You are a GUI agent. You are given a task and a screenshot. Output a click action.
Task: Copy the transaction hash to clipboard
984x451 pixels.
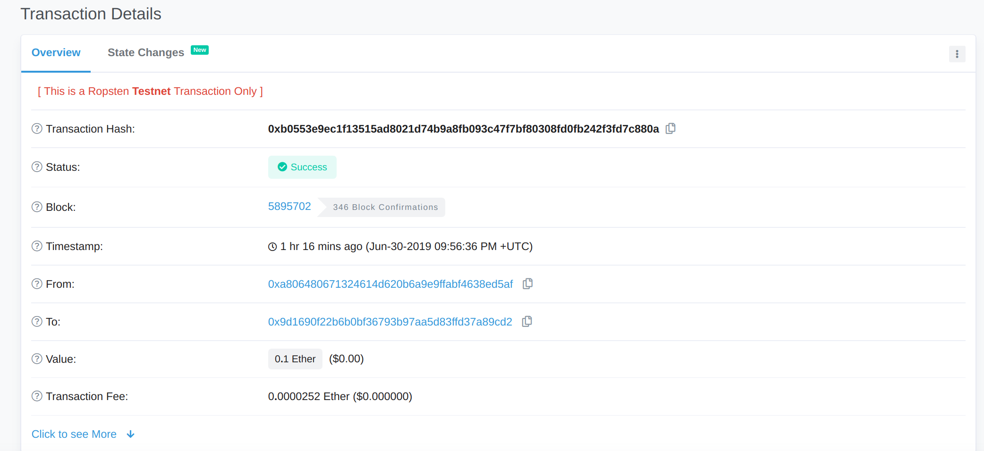pos(670,129)
